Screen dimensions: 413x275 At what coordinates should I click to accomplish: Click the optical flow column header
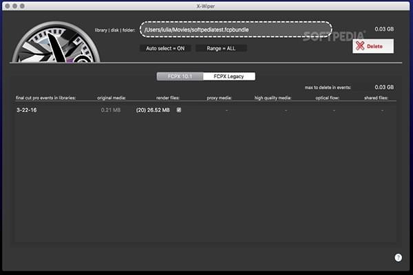328,98
